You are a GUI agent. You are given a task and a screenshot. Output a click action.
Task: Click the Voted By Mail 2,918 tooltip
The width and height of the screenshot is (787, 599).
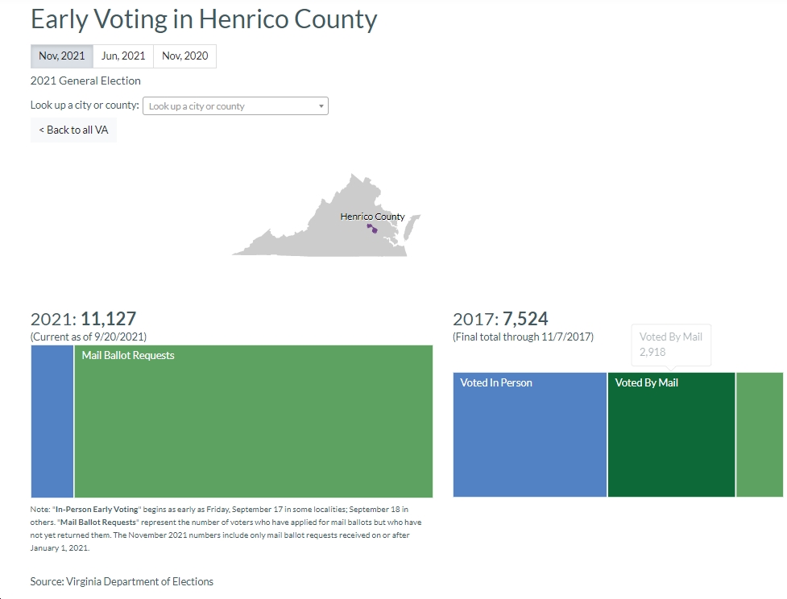click(x=670, y=345)
